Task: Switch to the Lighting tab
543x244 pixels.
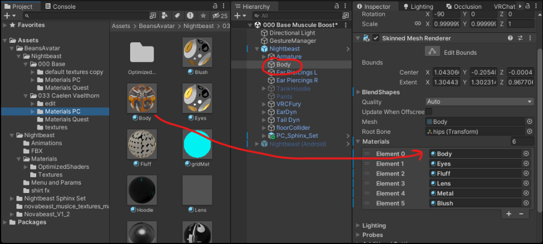Action: (418, 7)
